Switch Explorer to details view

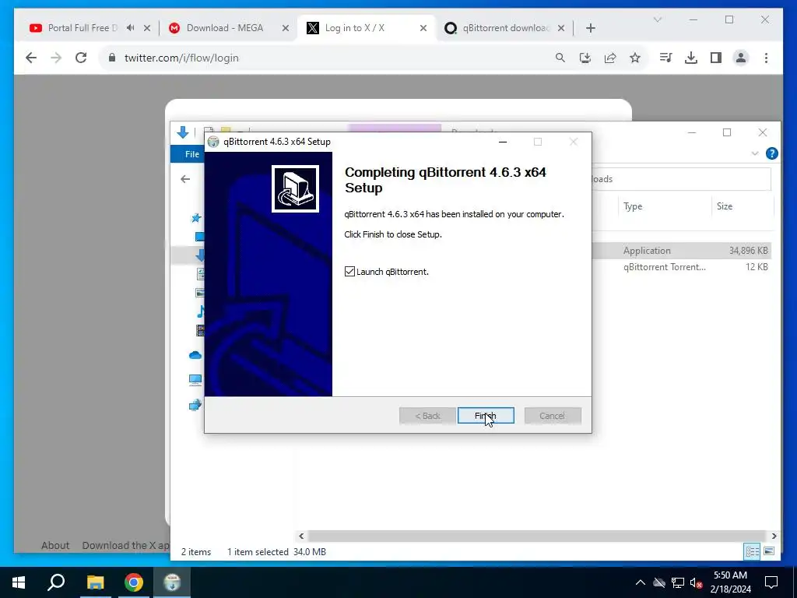click(752, 551)
